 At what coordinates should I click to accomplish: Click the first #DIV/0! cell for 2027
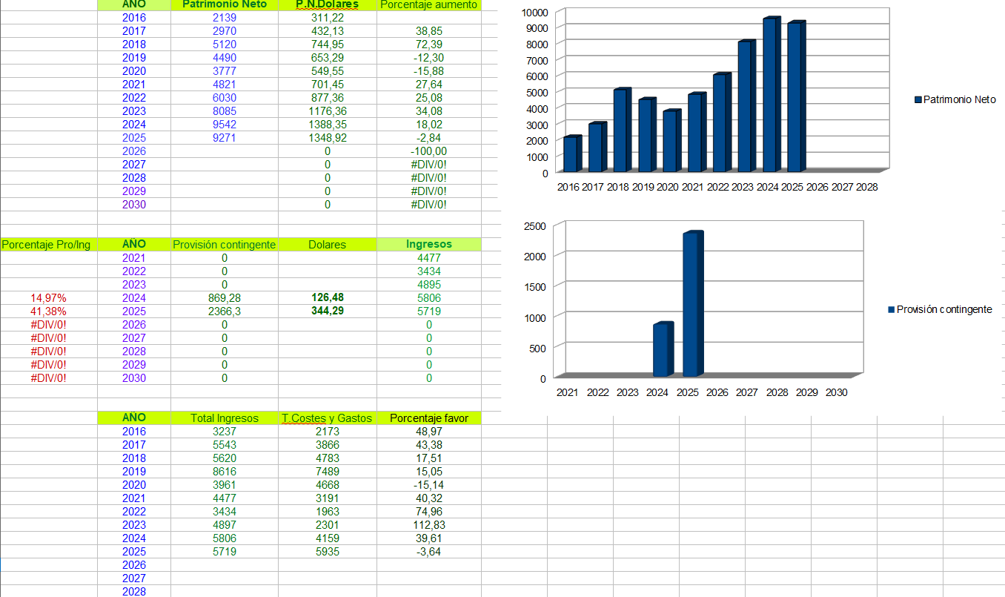(428, 165)
